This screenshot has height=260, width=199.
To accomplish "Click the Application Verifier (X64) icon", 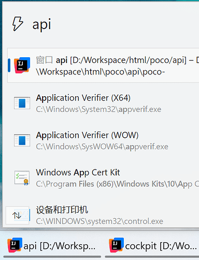I will tap(22, 103).
